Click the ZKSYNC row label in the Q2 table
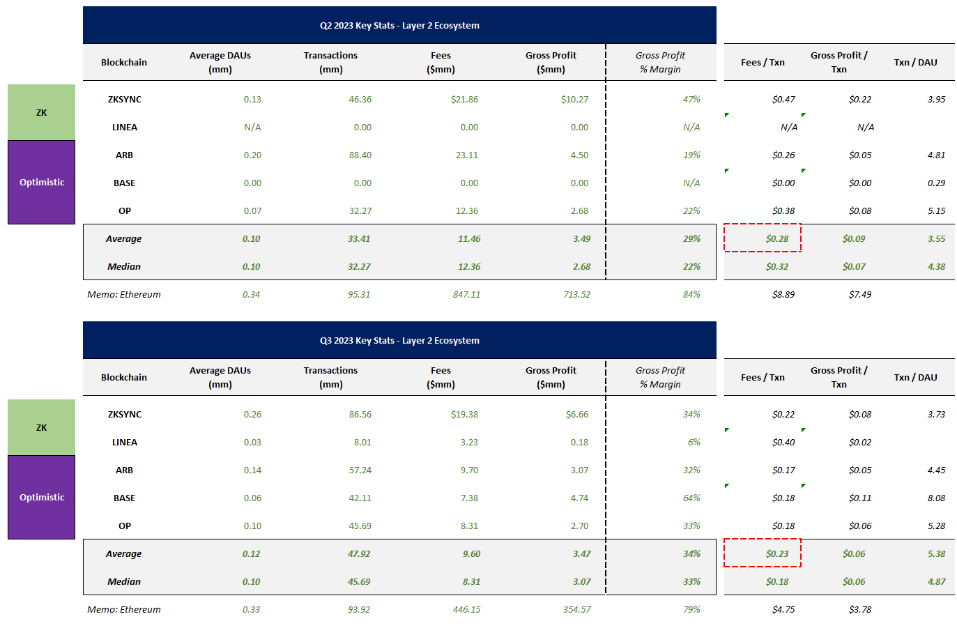 125,99
